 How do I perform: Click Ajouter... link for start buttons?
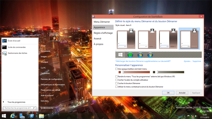(x=187, y=61)
